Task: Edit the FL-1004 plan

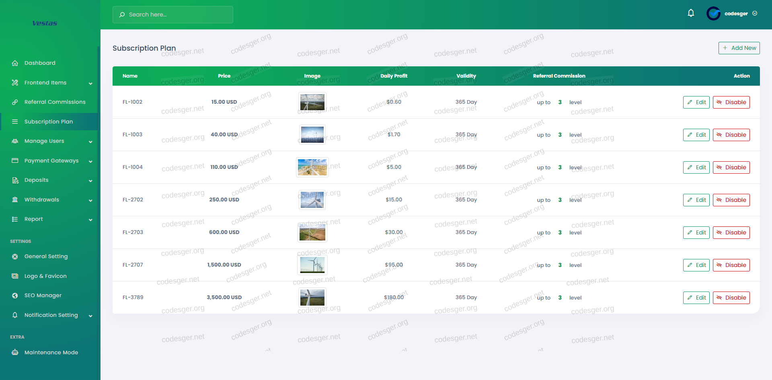Action: [696, 167]
